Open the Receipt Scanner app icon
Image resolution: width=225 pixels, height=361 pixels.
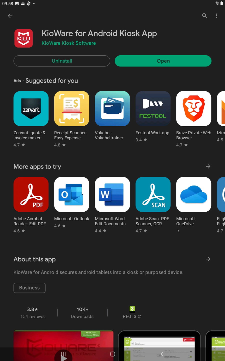[x=72, y=109]
